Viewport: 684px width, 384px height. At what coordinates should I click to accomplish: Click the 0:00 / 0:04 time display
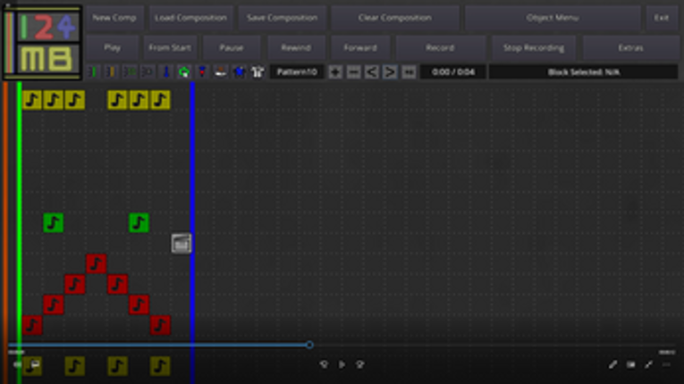452,72
